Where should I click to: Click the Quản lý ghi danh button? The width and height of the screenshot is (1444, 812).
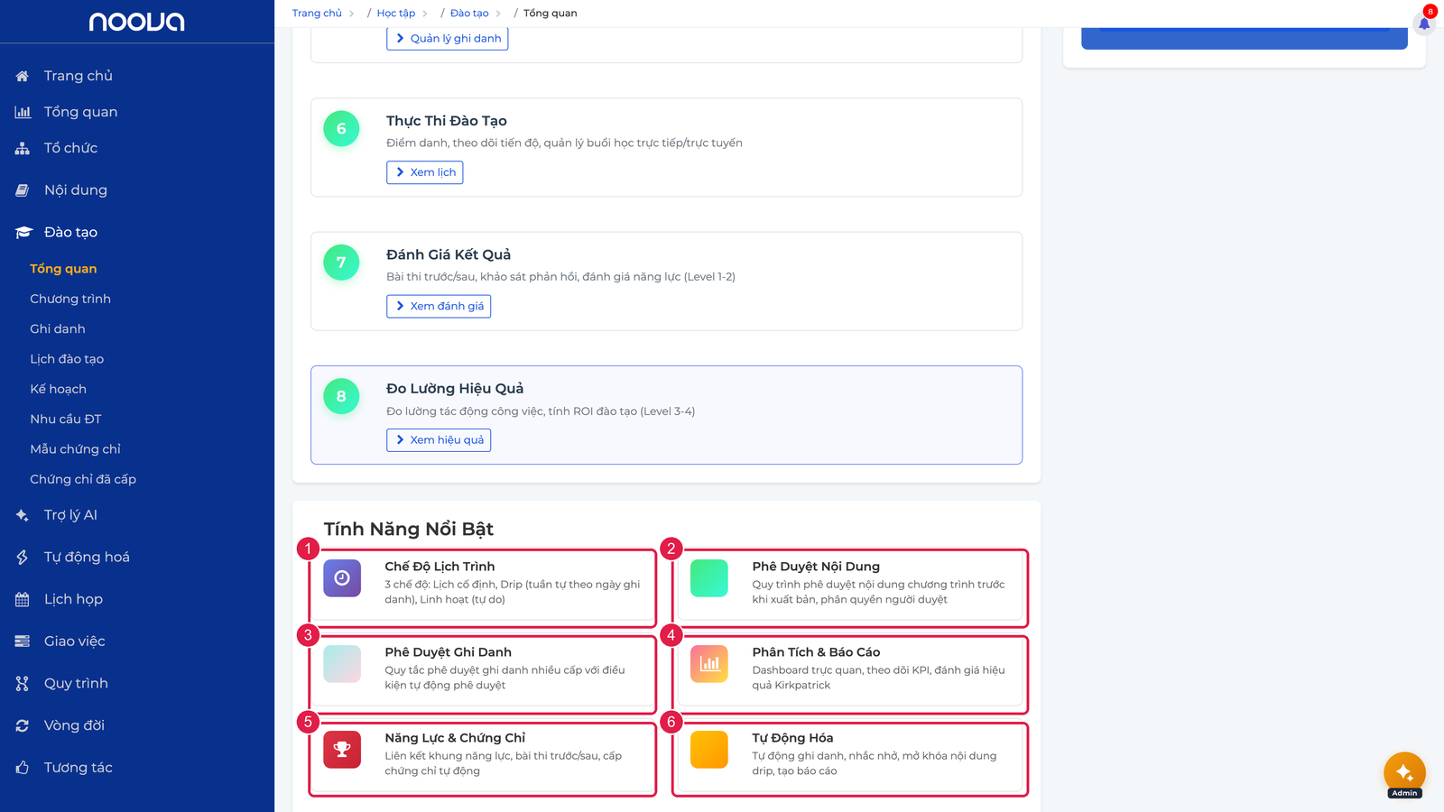pyautogui.click(x=448, y=39)
